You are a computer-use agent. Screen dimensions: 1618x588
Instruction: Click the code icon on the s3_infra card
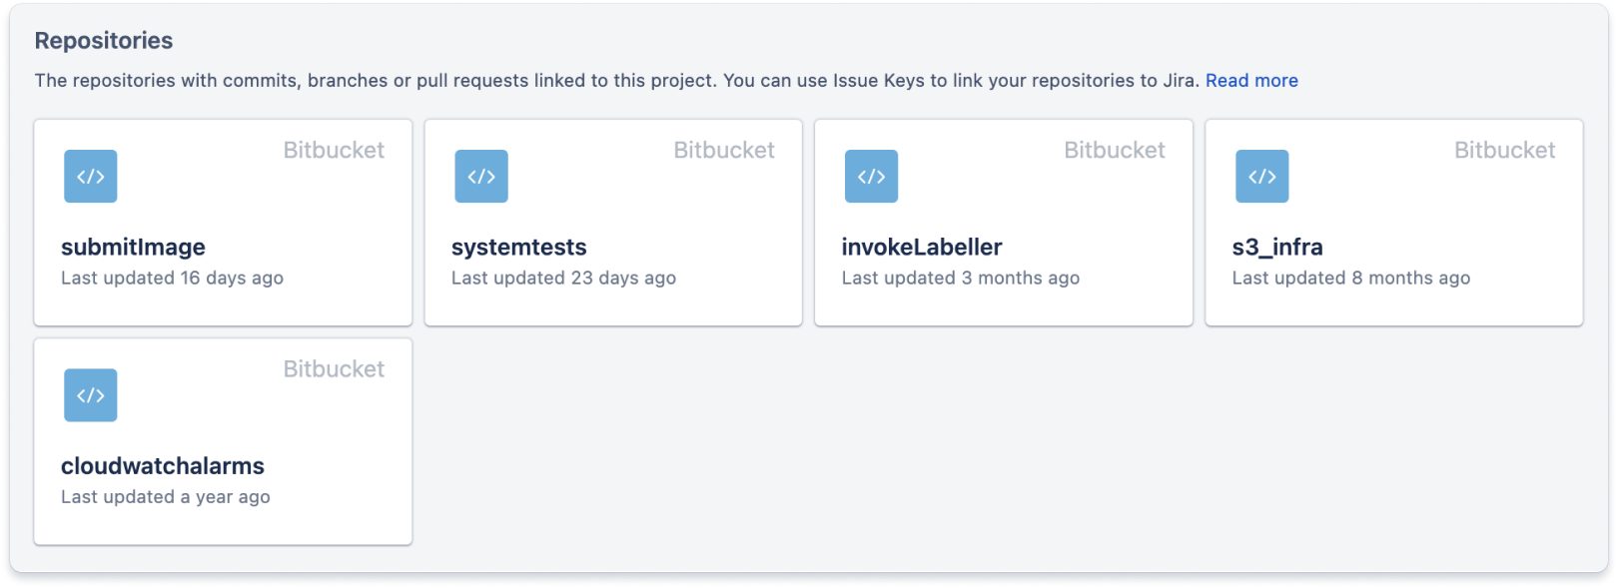(1261, 176)
